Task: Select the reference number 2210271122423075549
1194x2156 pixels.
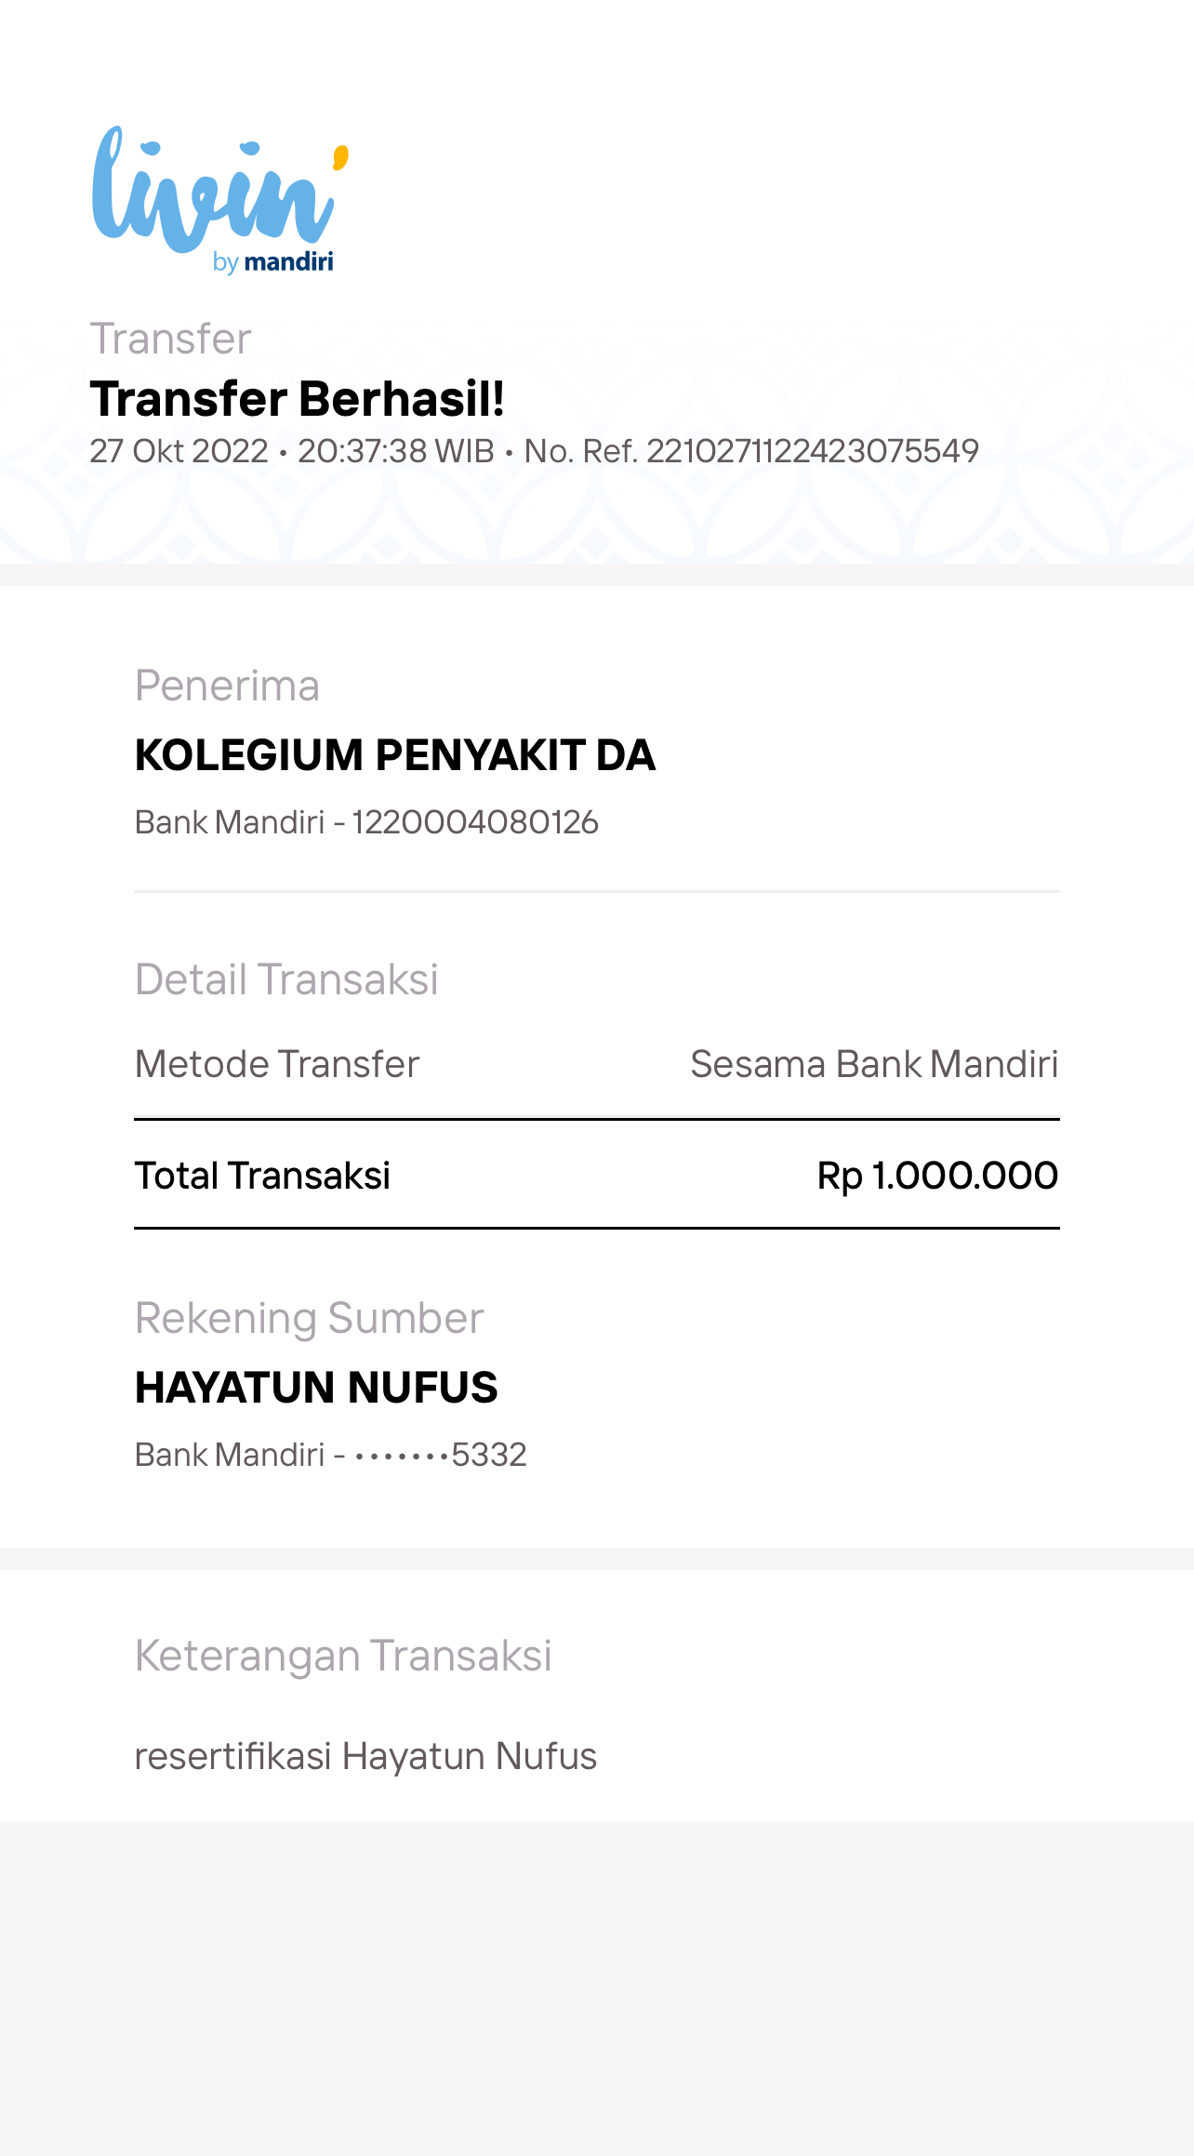Action: pos(812,451)
